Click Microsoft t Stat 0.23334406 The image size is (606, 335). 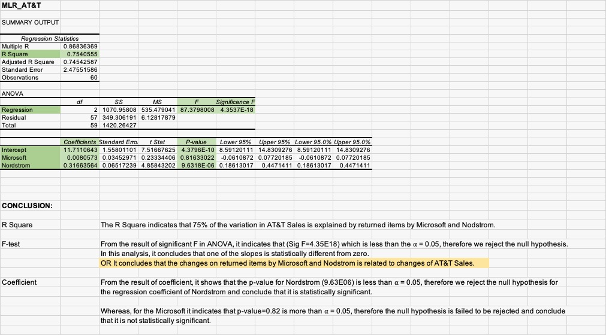point(158,158)
